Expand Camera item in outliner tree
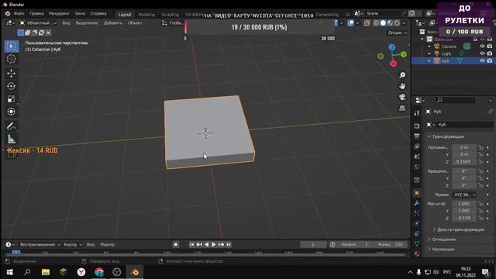The width and height of the screenshot is (496, 279). (429, 46)
